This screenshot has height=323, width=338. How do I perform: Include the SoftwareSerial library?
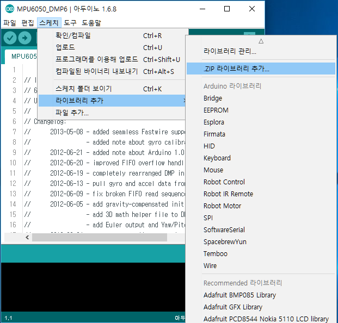(261, 230)
